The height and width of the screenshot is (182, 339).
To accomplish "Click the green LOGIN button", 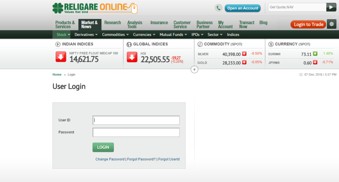I will pos(103,147).
